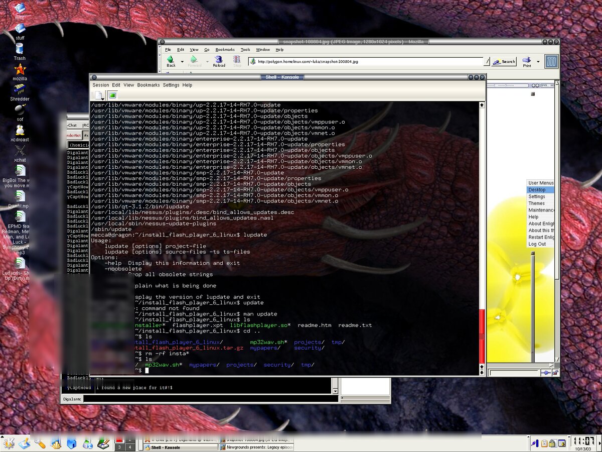Click the Mozilla throbber logo icon
Viewport: 602px width, 452px height.
tap(552, 61)
